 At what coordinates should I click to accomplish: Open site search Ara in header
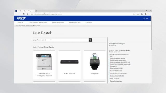[146, 18]
